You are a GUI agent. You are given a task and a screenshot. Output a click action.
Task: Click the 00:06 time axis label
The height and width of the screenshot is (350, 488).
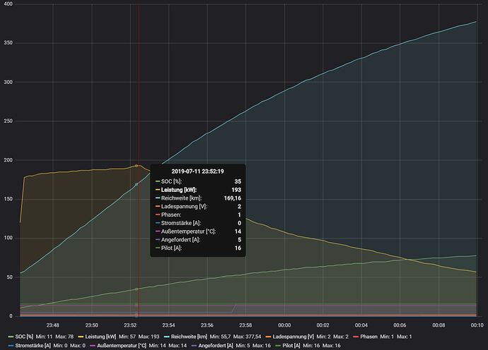(x=400, y=325)
